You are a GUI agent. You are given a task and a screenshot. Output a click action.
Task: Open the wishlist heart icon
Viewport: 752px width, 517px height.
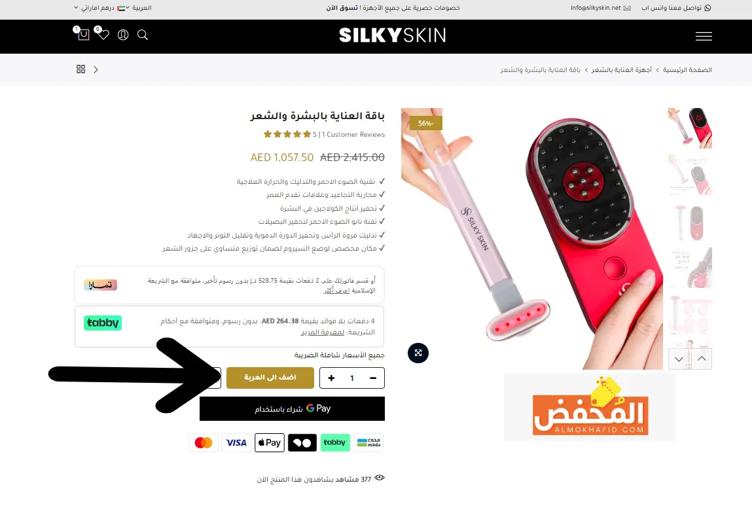(x=103, y=35)
